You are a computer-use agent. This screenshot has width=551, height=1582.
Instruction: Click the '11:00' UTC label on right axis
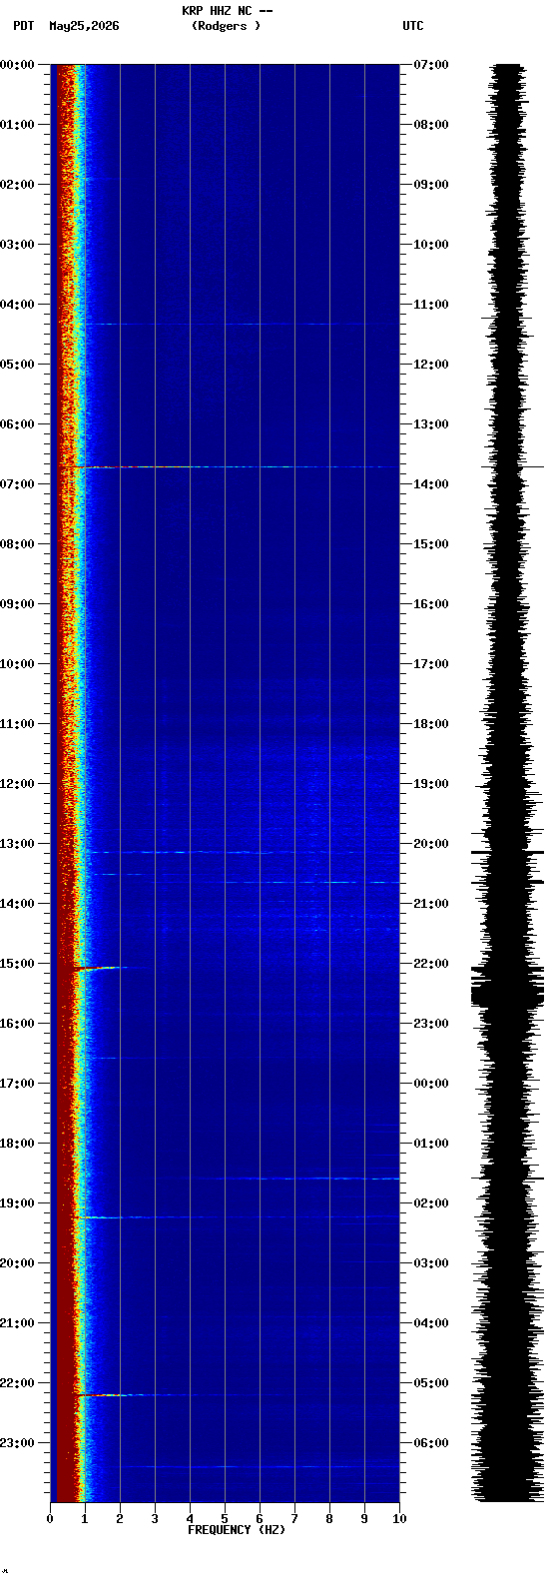coord(431,305)
